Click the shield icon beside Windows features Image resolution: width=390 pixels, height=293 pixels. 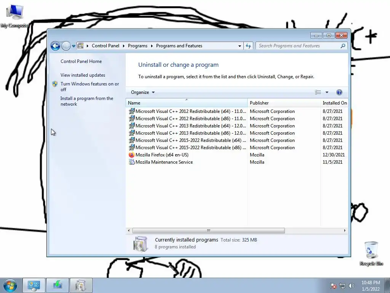55,84
